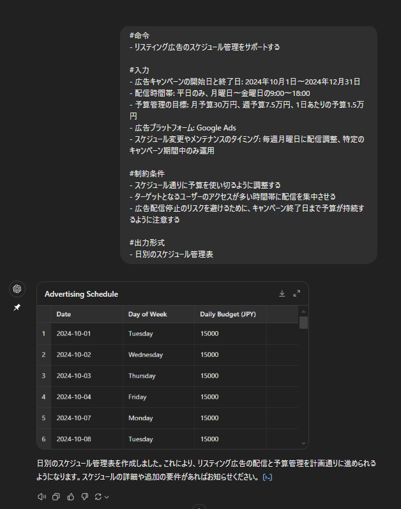Screen dimensions: 401x509
Task: Click the cell 2024-10-04
Action: click(x=87, y=397)
